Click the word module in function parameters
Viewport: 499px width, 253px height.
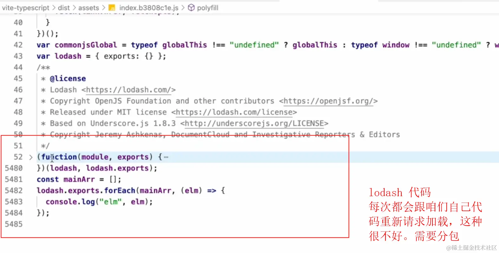[95, 157]
